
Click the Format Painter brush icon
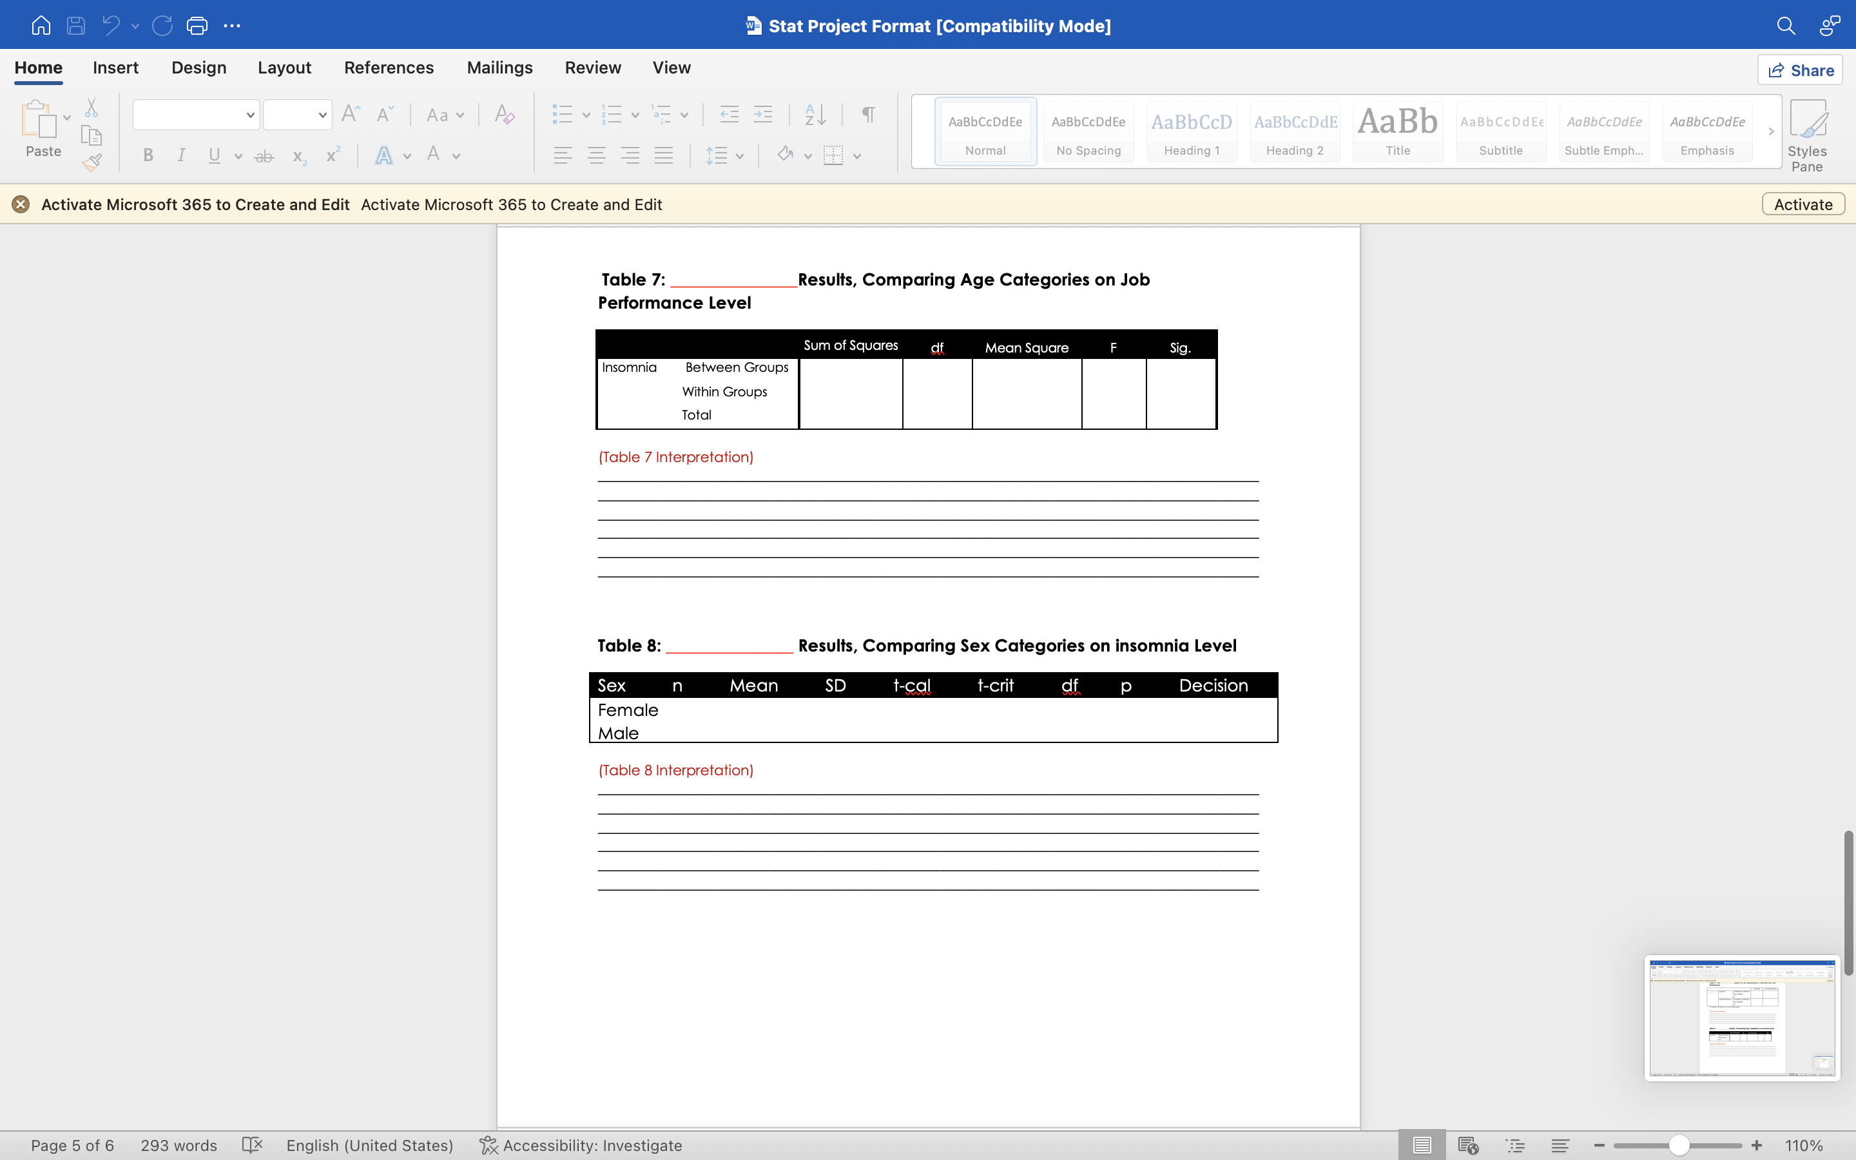pyautogui.click(x=92, y=162)
